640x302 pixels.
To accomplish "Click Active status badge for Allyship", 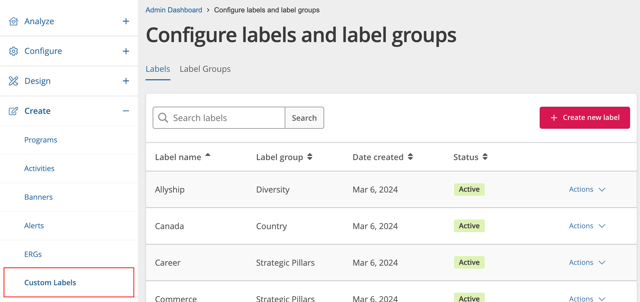I will 469,190.
